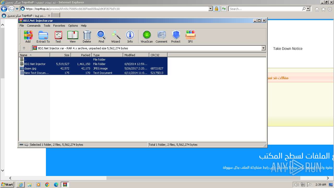Click the key icon in WinRAR status bar
The height and width of the screenshot is (188, 334).
(26, 145)
